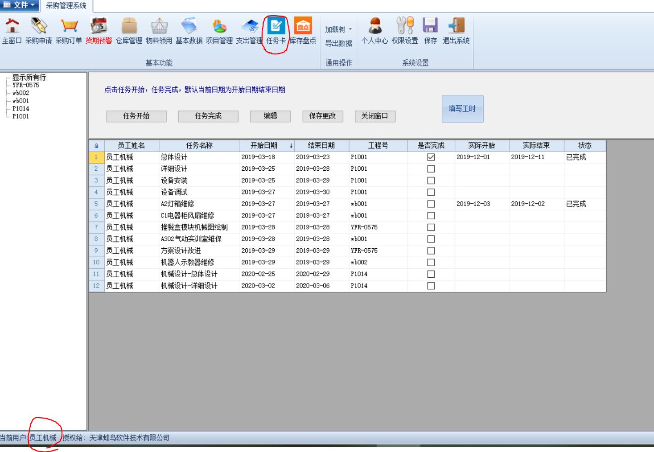Image resolution: width=654 pixels, height=452 pixels.
Task: Expand the 加载树 dropdown arrow
Action: (350, 29)
